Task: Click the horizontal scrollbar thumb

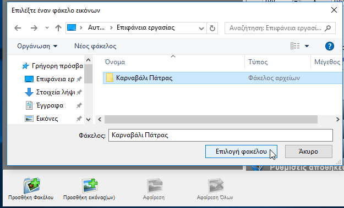Action: pyautogui.click(x=211, y=120)
